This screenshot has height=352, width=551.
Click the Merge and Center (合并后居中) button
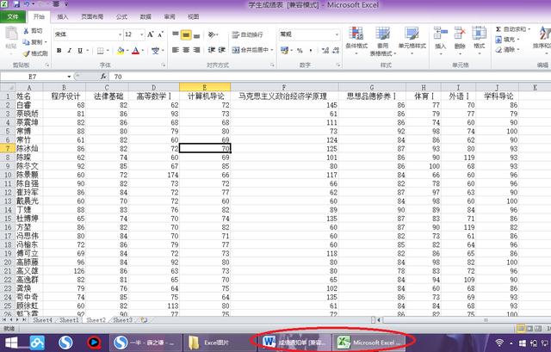coord(255,50)
